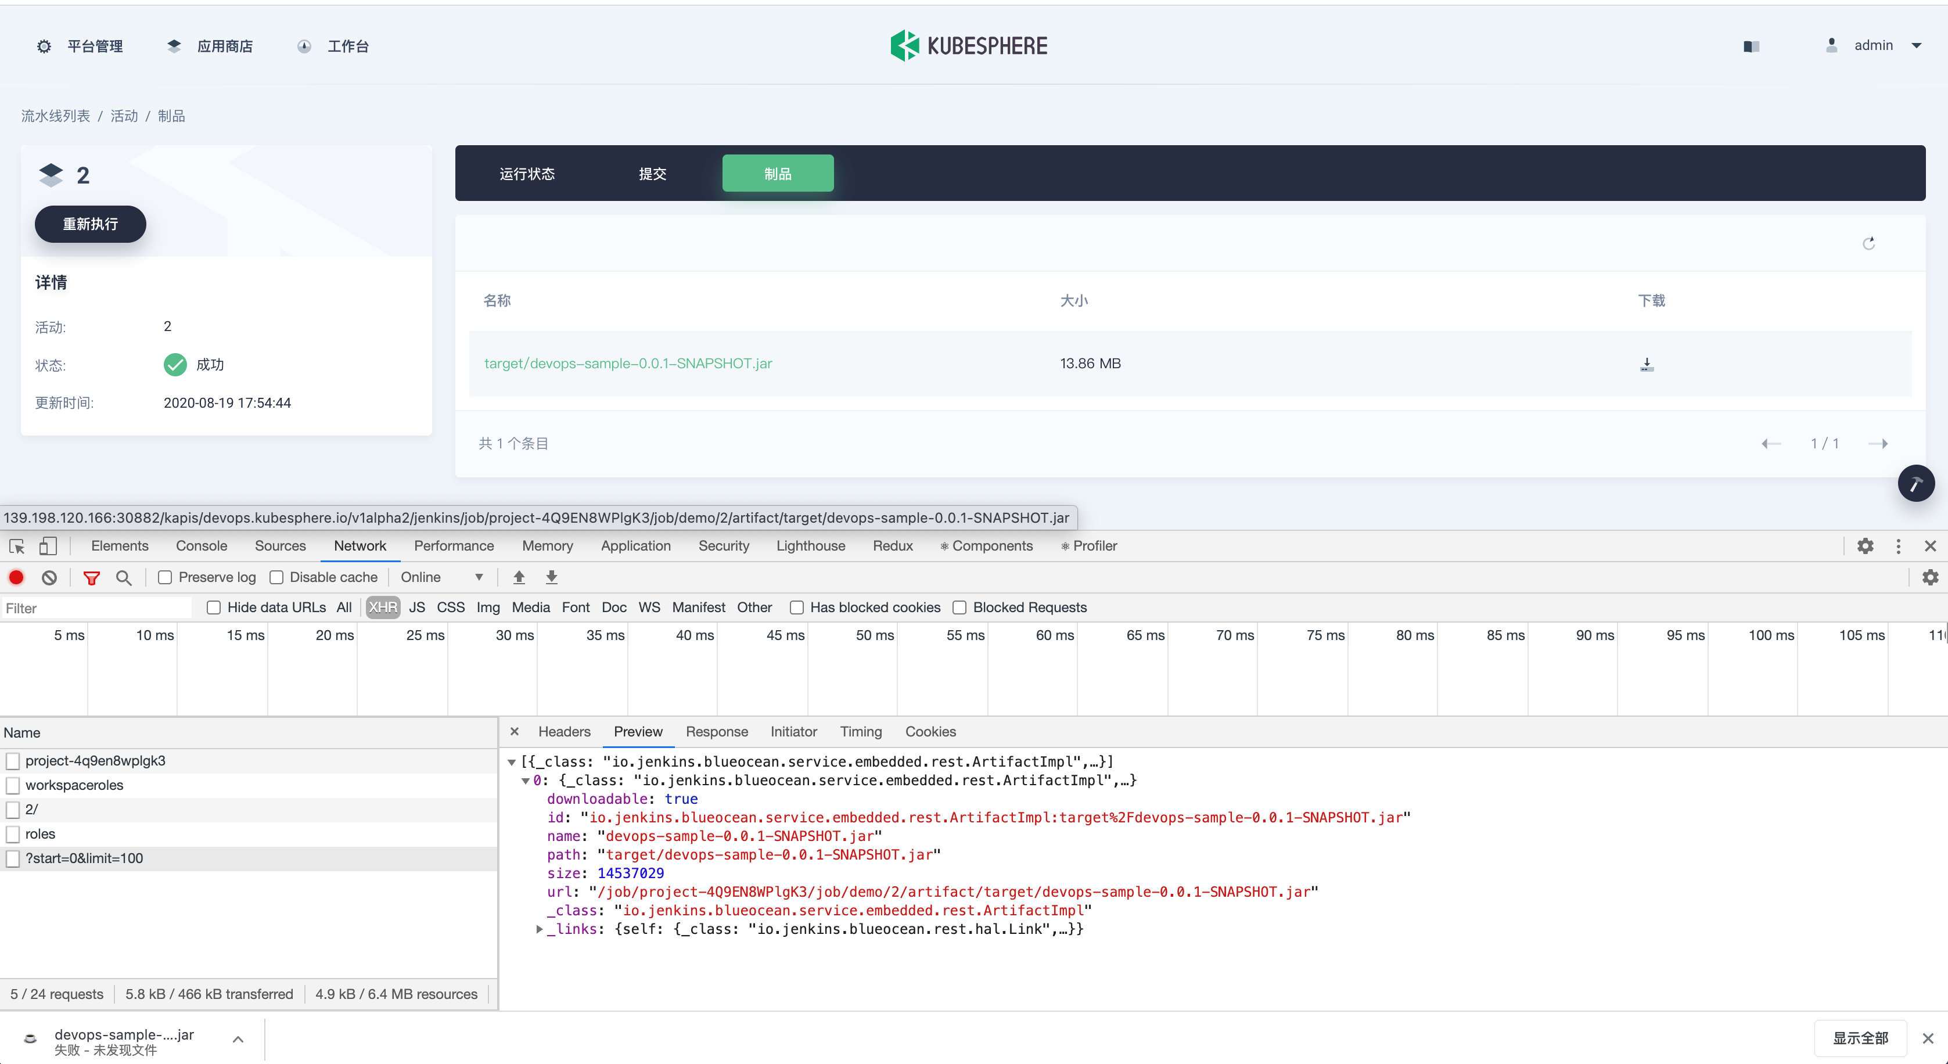Open DevTools three-dot more menu

[1898, 546]
